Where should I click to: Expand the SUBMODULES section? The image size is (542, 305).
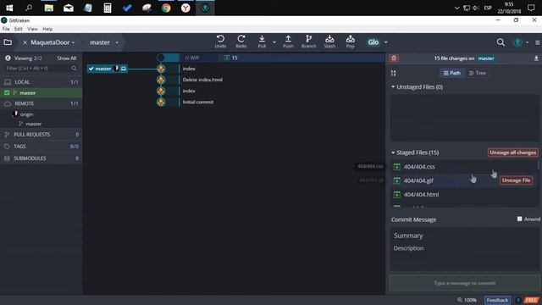[x=41, y=158]
